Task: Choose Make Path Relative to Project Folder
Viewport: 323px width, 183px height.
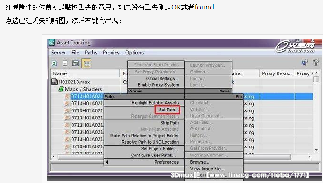Action: pyautogui.click(x=144, y=136)
